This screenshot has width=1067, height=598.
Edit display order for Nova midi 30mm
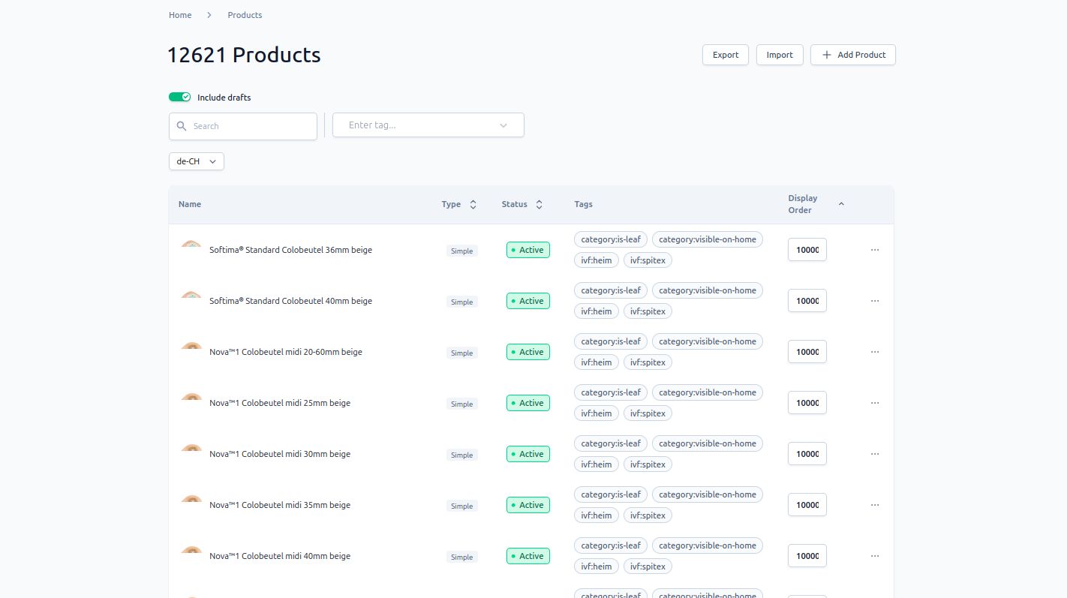807,454
